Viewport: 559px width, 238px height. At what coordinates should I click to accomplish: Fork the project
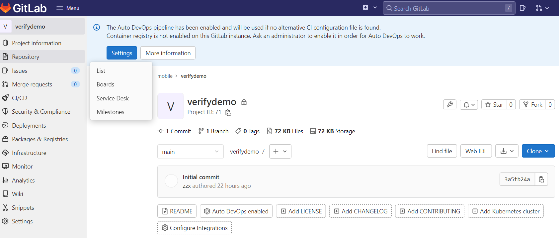pyautogui.click(x=532, y=104)
